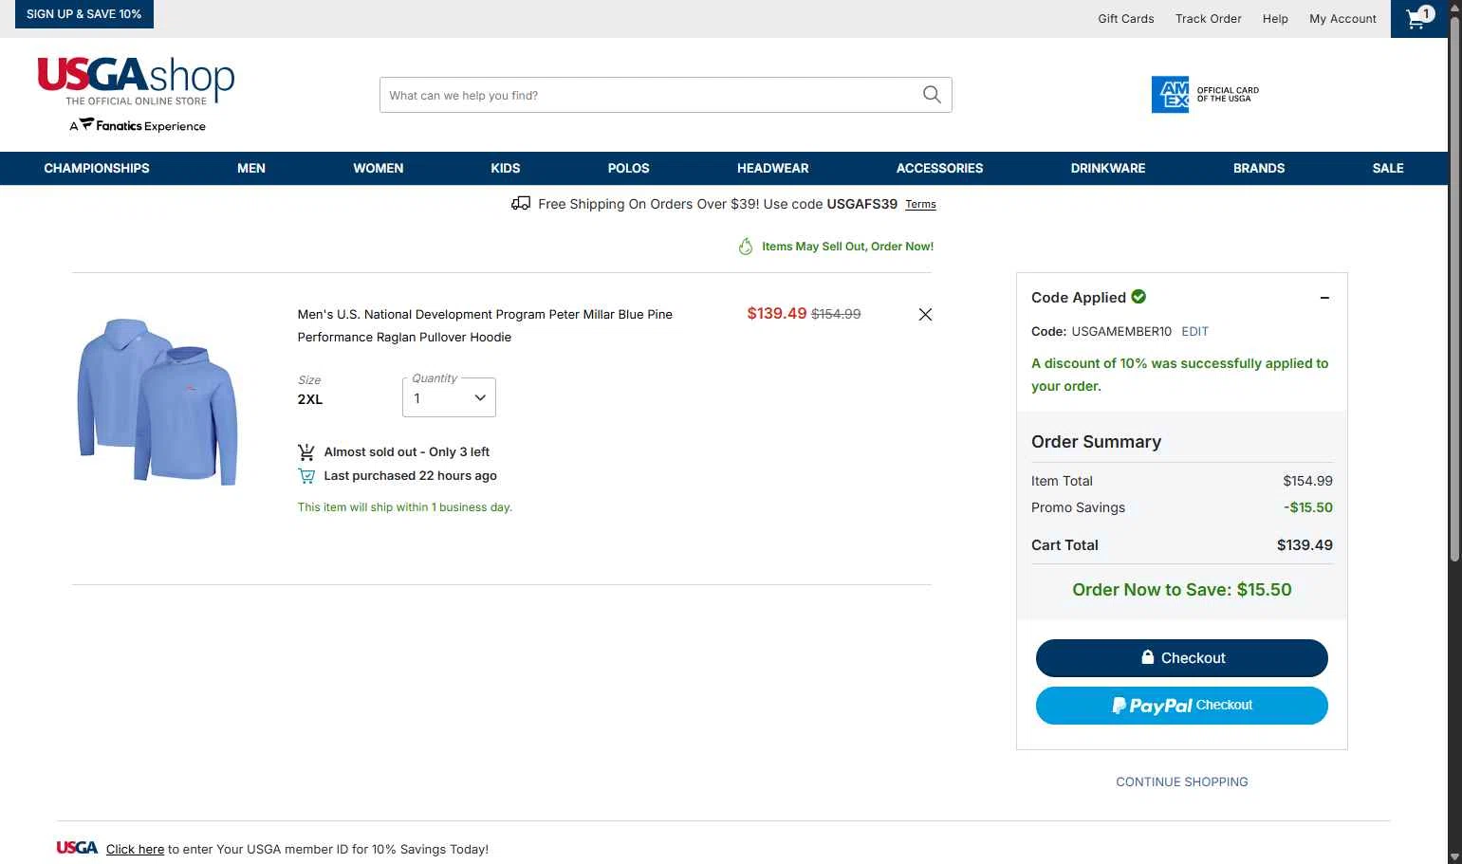Click the Fanatics Experience logo text
This screenshot has width=1462, height=864.
pos(138,125)
